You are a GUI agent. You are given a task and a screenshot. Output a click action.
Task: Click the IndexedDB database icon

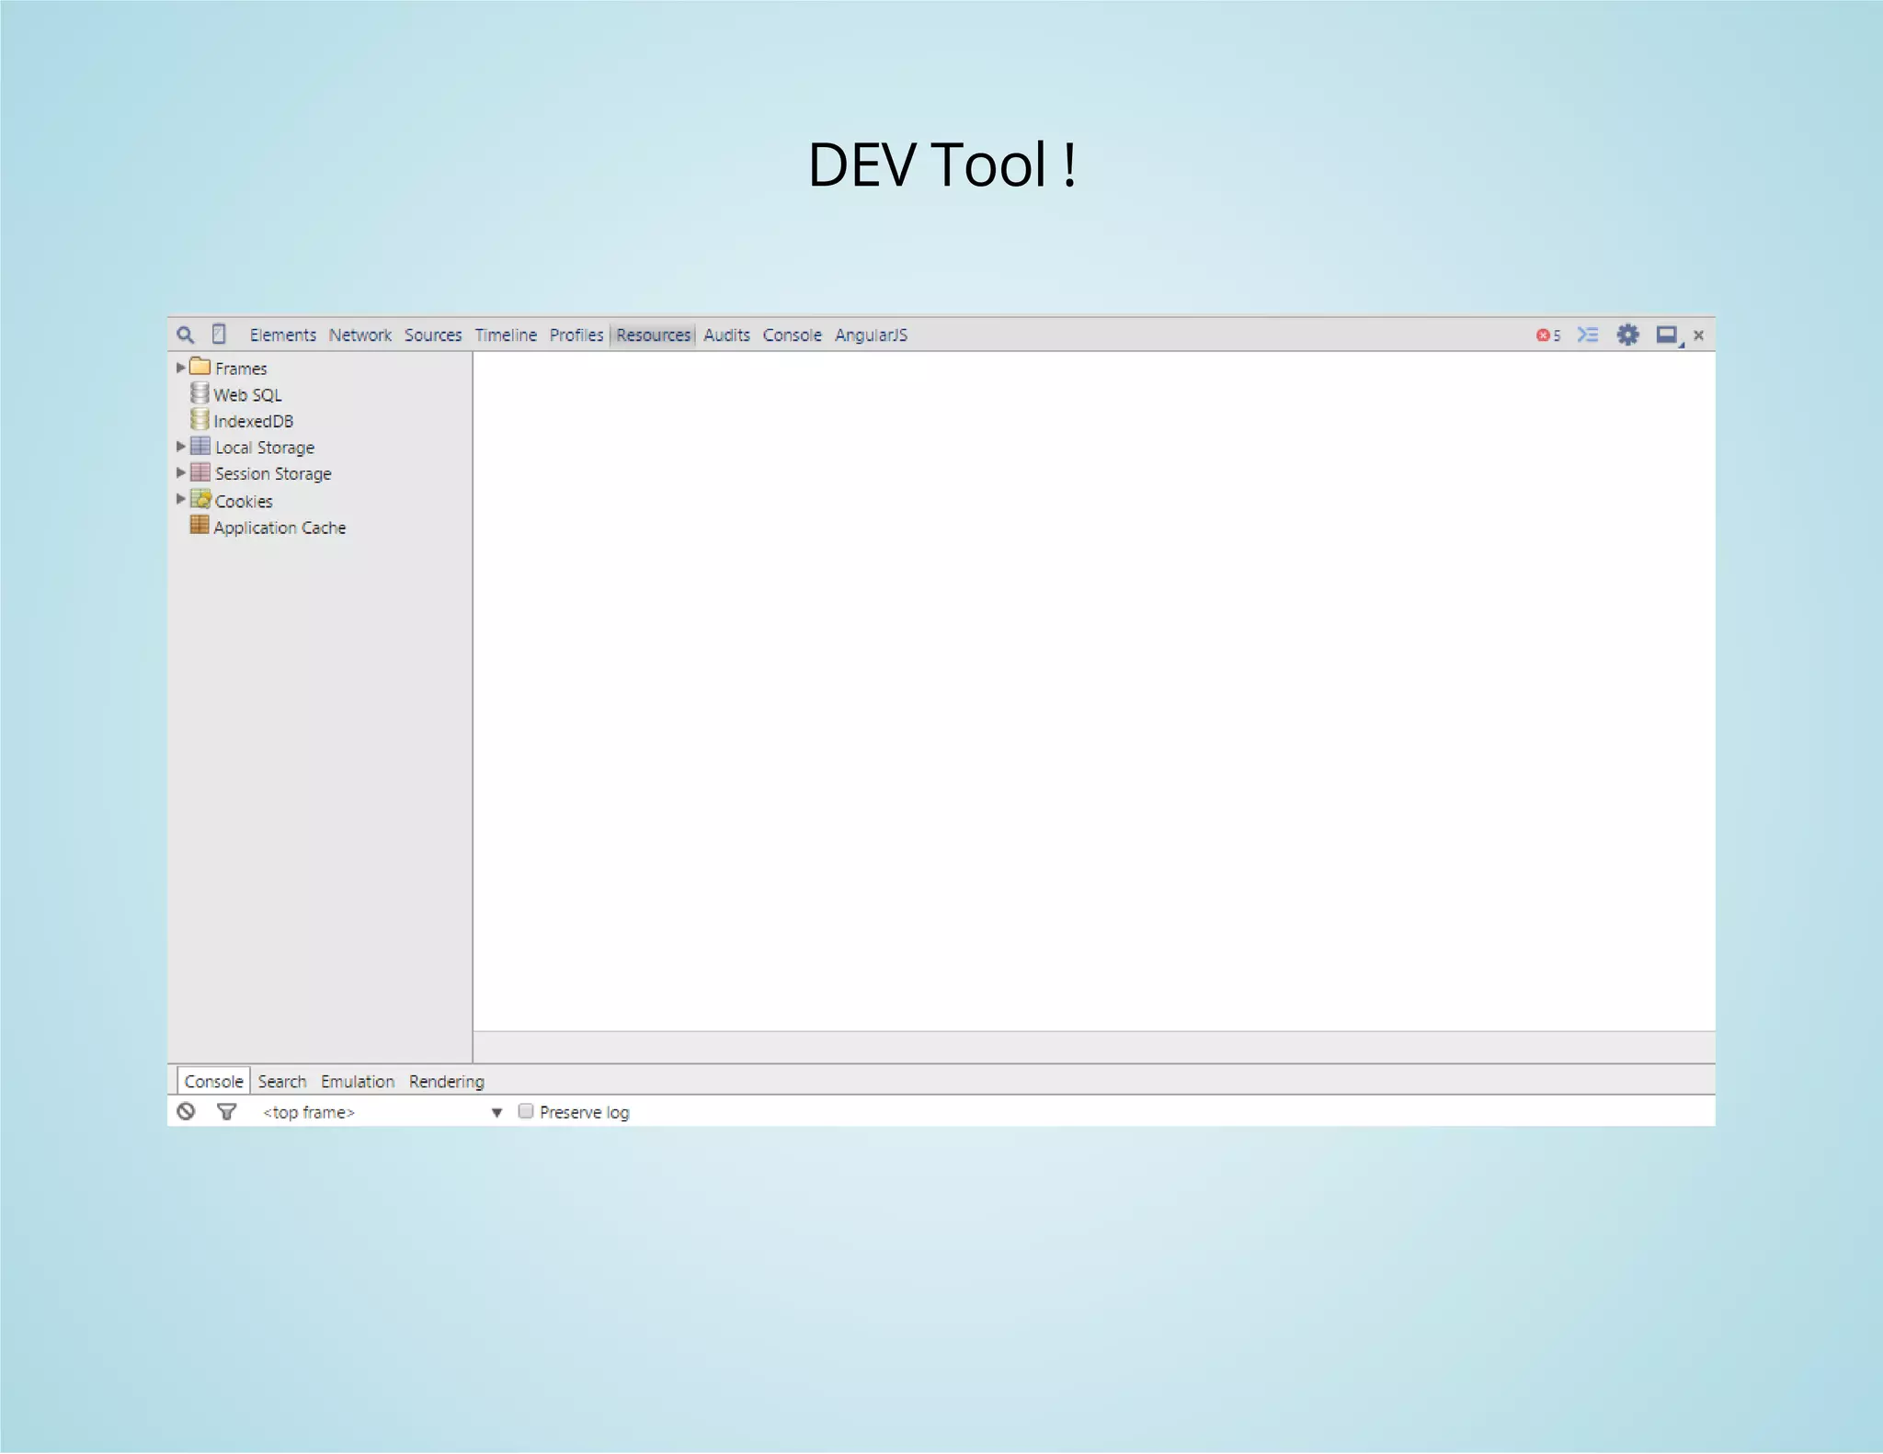pyautogui.click(x=200, y=420)
